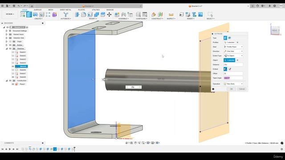Clear the Profiles selection with X
Viewport: 285px width, 160px height.
coord(237,42)
